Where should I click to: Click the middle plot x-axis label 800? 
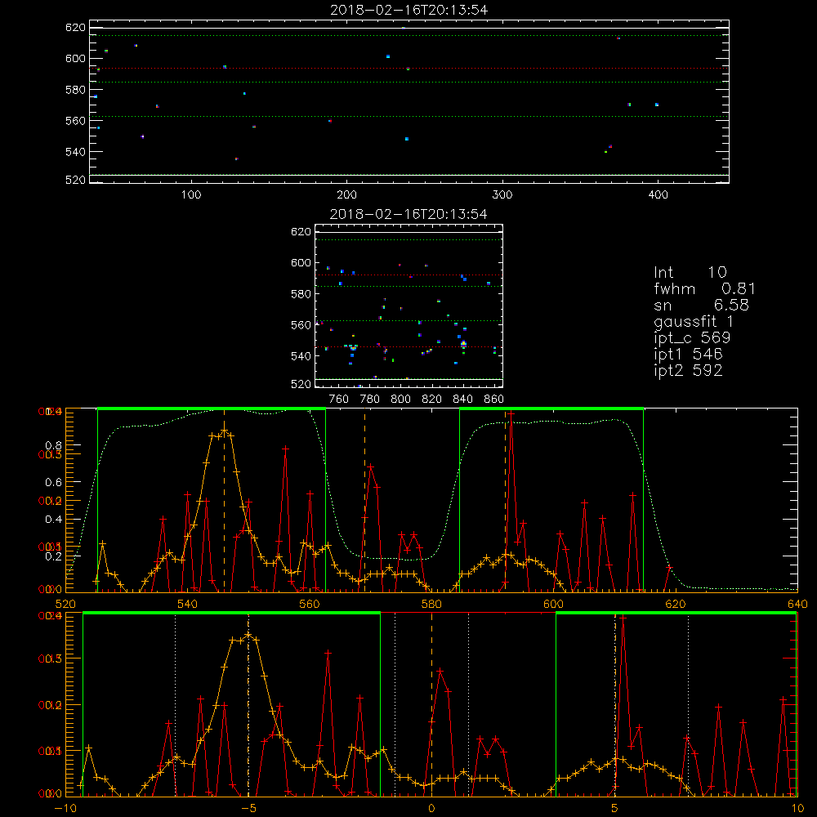pyautogui.click(x=400, y=400)
